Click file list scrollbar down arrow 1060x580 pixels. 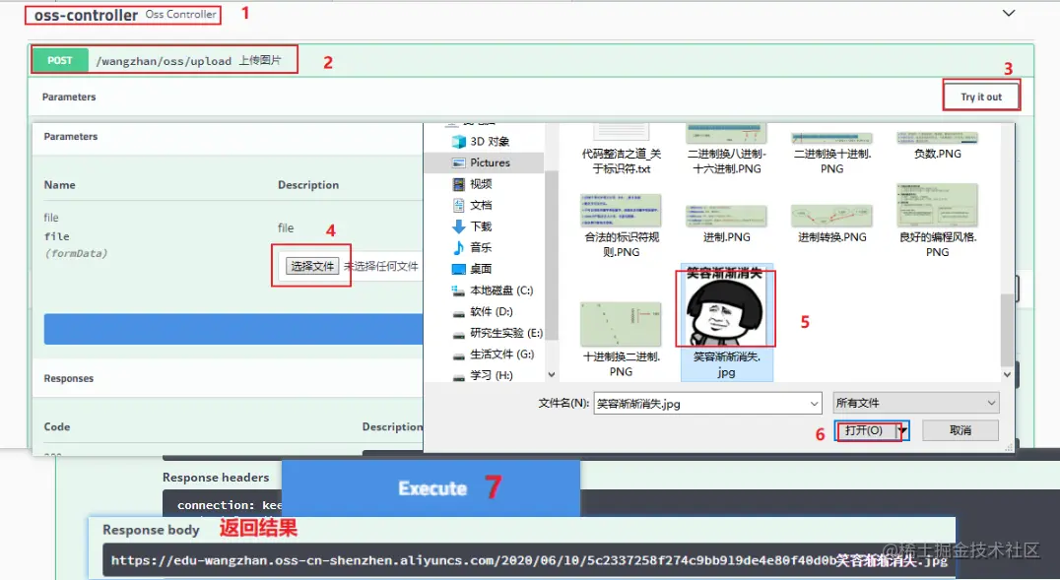[x=1007, y=374]
